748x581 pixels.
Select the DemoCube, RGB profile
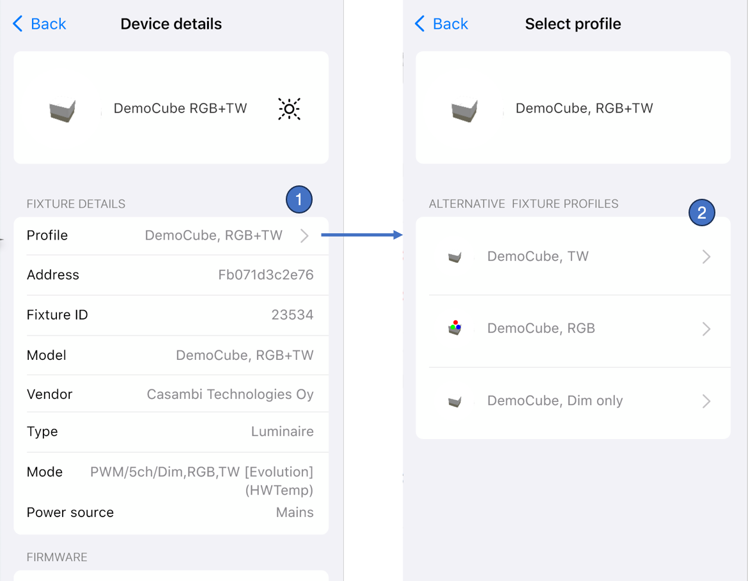(x=541, y=329)
